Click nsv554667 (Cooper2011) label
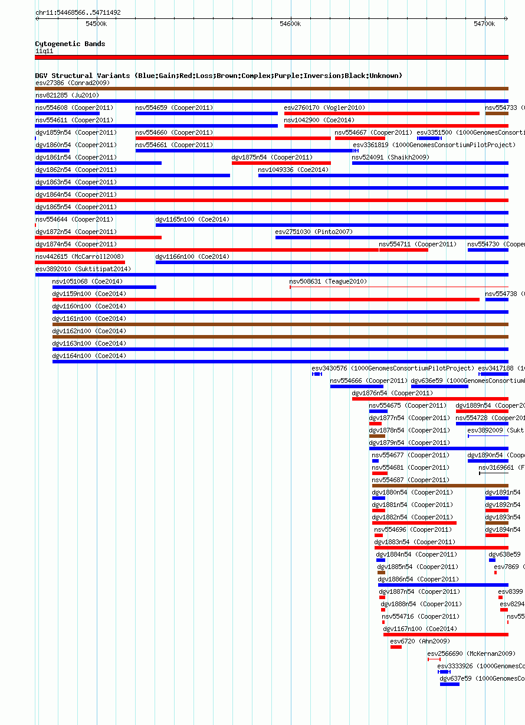The width and height of the screenshot is (525, 725). click(x=374, y=132)
